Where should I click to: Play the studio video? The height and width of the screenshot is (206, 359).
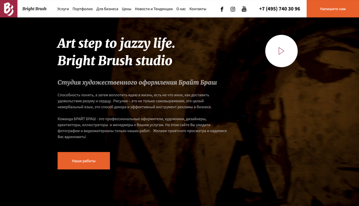pyautogui.click(x=281, y=51)
